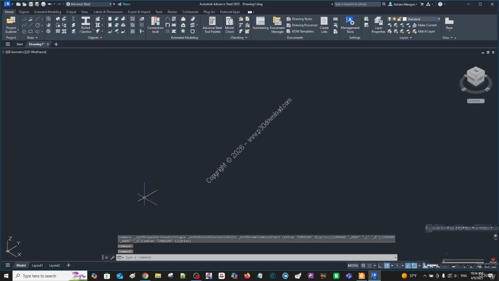
Task: Click the Share button
Action: (124, 4)
